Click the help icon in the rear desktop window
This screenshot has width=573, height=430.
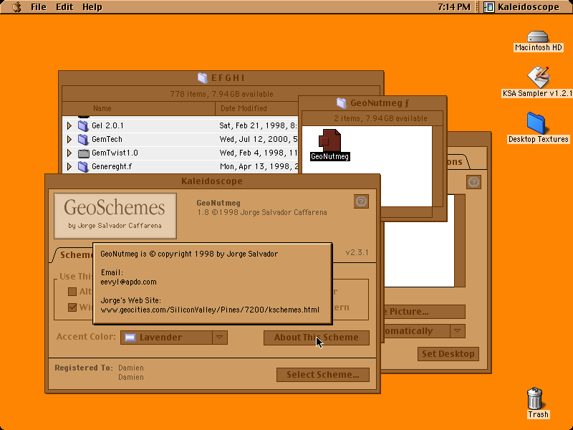click(473, 182)
